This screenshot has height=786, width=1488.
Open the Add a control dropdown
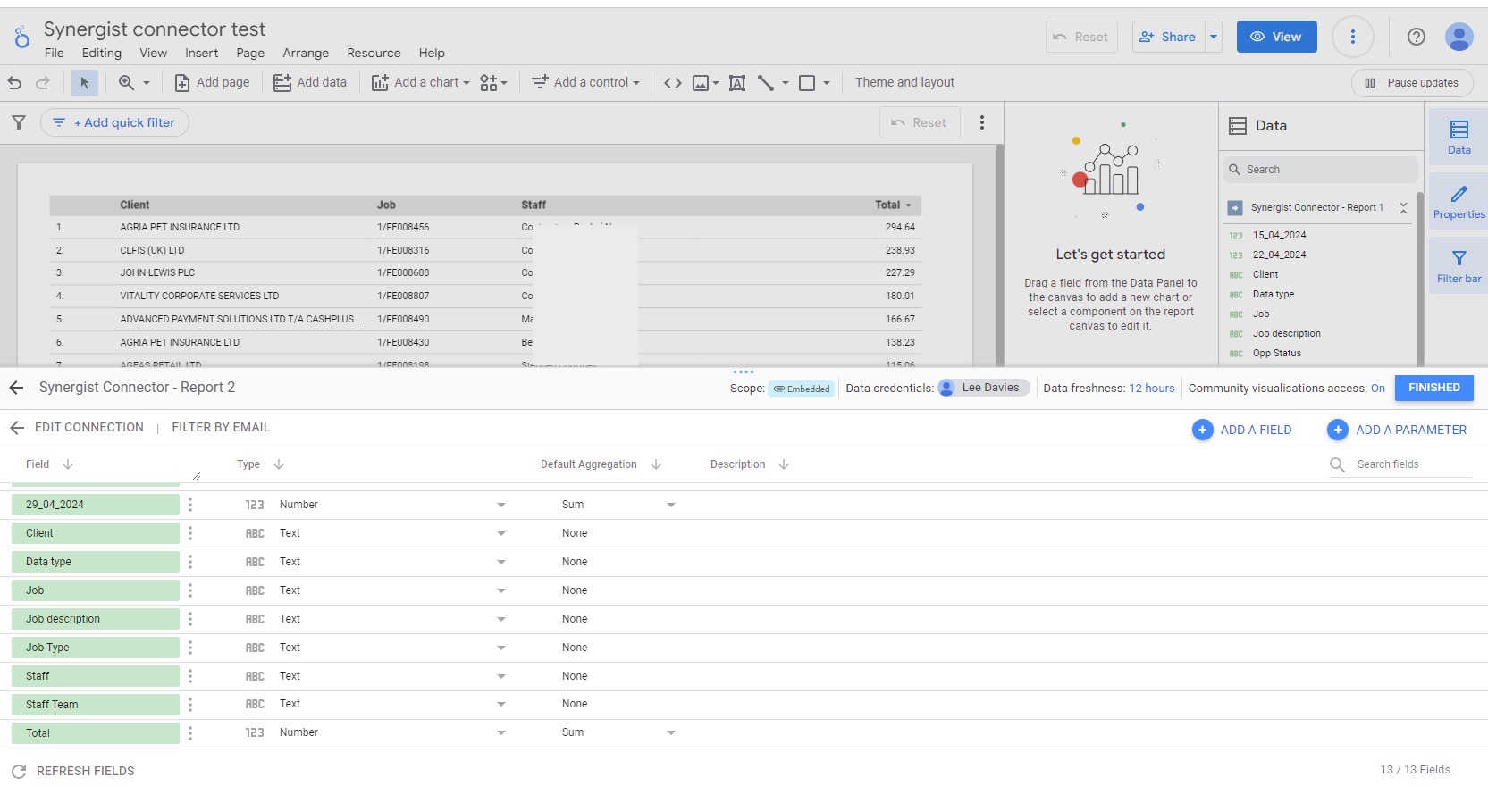coord(636,83)
